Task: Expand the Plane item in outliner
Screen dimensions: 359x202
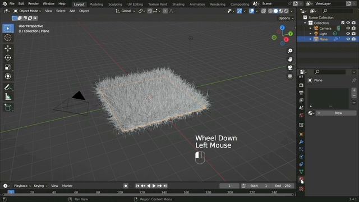Action: tap(310, 39)
